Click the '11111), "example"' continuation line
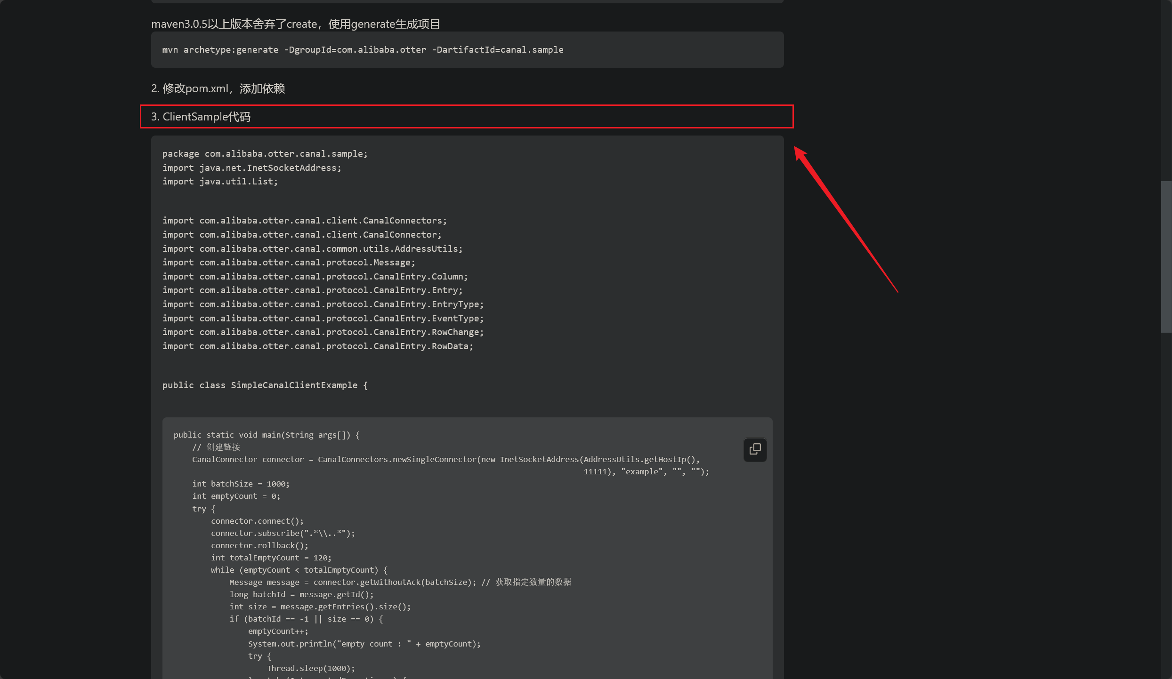Image resolution: width=1172 pixels, height=679 pixels. 647,472
